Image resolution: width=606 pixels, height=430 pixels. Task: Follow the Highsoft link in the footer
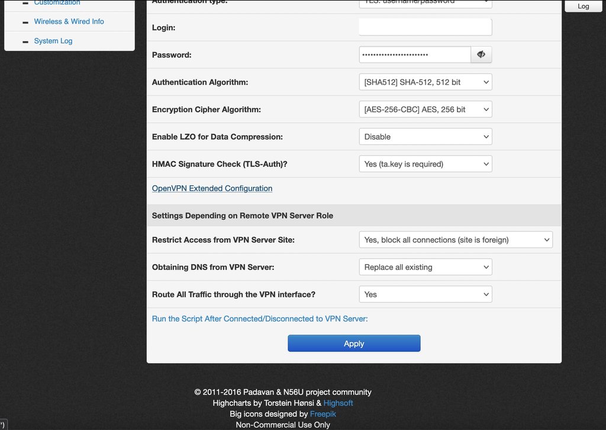338,403
